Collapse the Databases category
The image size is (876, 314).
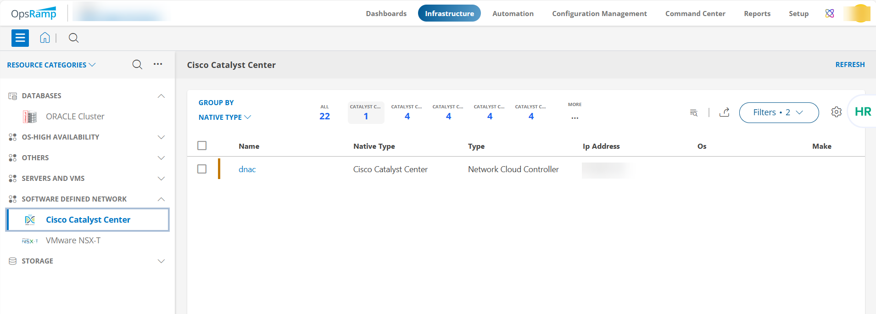pyautogui.click(x=161, y=96)
